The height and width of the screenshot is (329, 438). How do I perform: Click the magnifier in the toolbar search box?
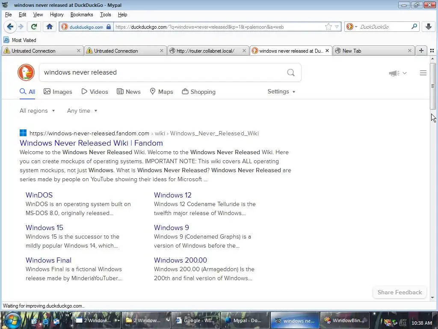[414, 27]
